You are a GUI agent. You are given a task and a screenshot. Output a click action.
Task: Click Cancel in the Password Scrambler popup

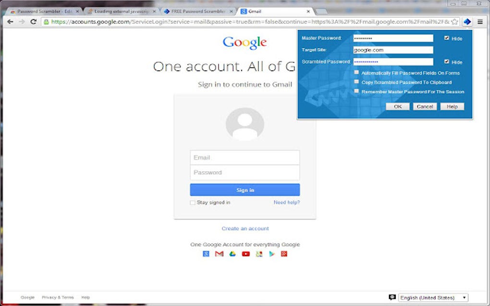[425, 106]
